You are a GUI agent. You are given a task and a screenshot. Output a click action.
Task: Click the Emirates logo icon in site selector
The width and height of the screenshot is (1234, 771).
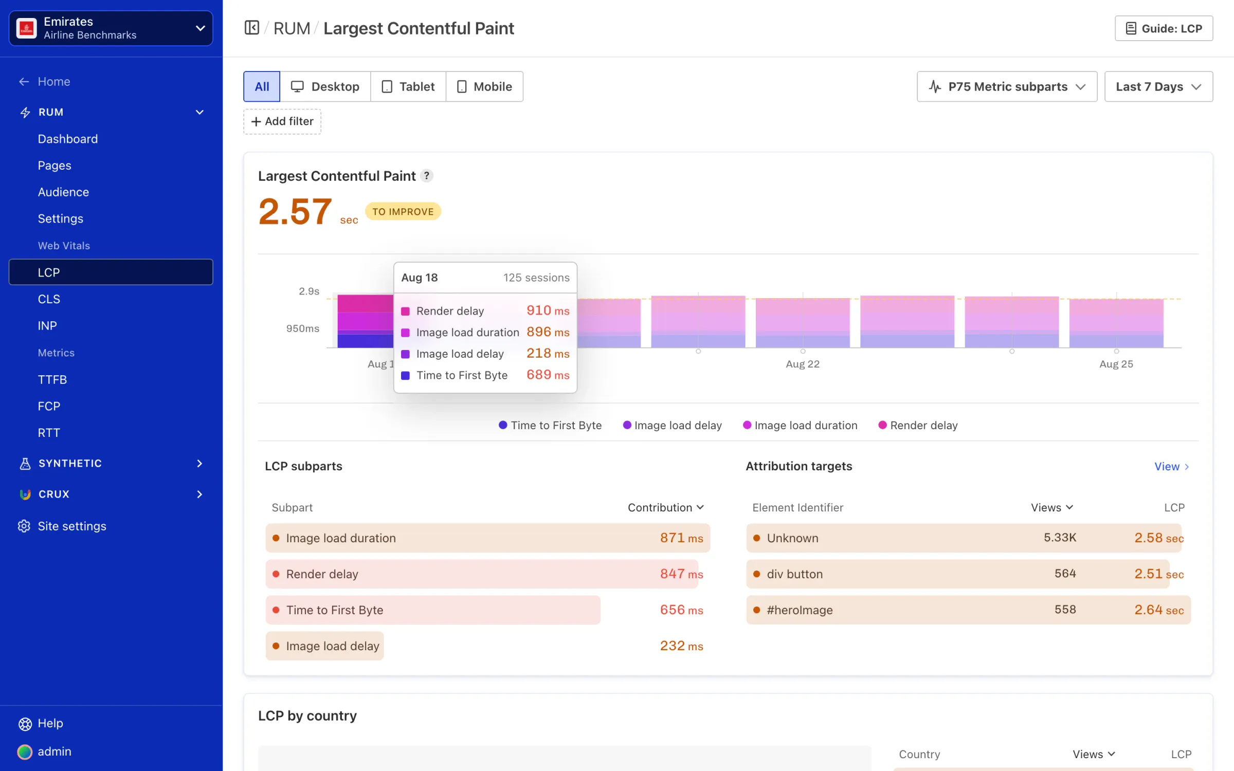[27, 28]
